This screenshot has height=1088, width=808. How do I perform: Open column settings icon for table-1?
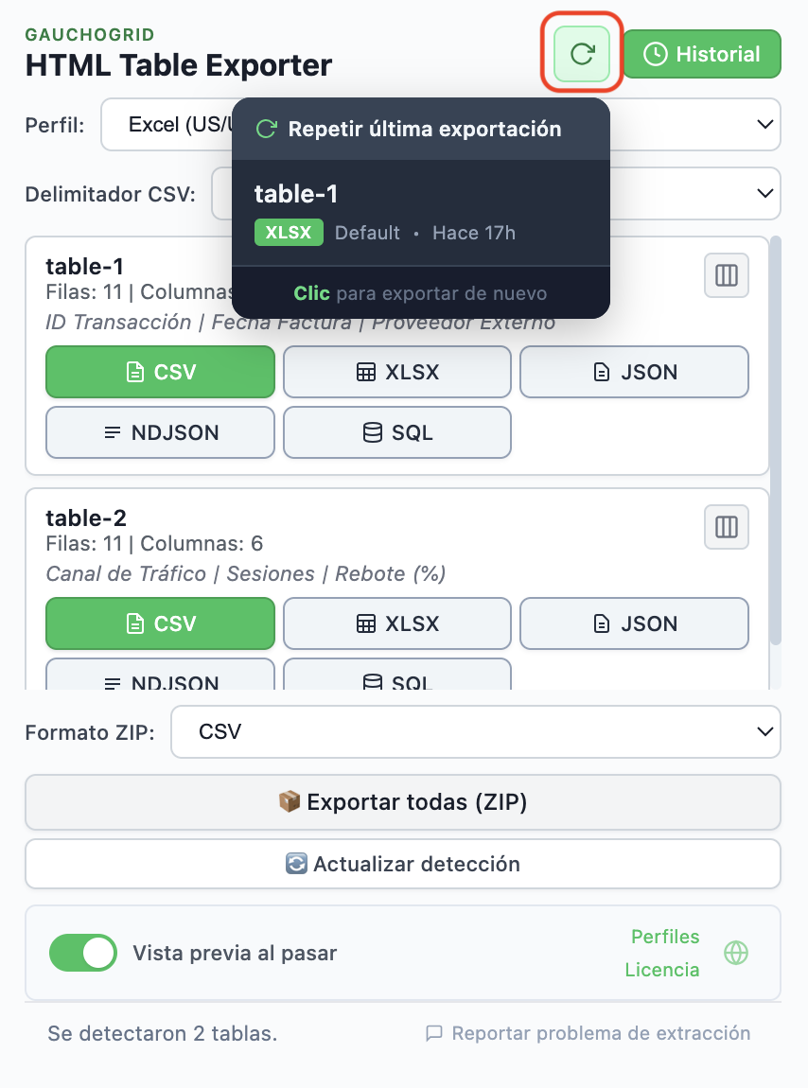point(726,275)
